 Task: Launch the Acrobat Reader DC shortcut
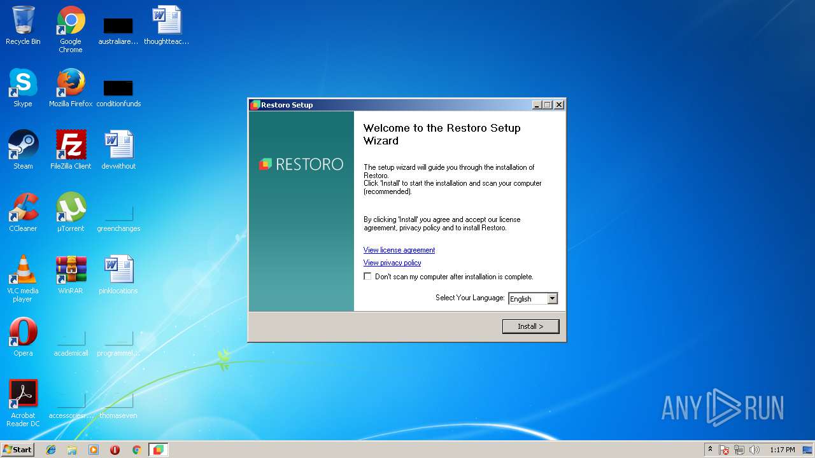coord(23,403)
